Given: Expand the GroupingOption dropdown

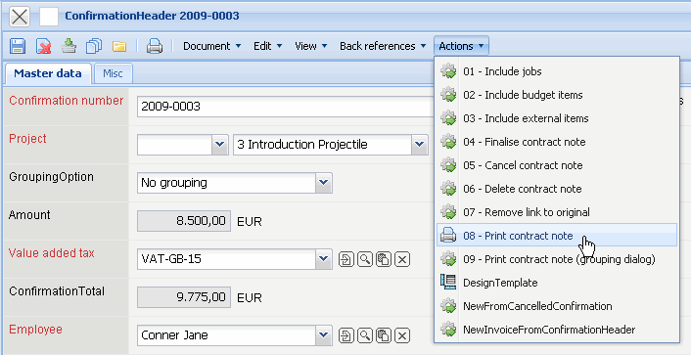Looking at the screenshot, I should pos(324,183).
